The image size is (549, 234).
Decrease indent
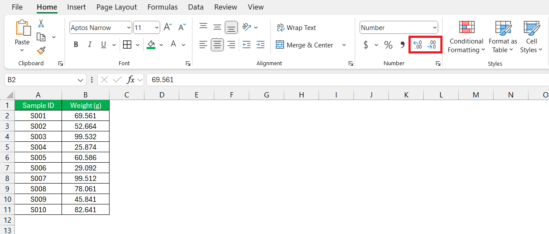click(247, 45)
